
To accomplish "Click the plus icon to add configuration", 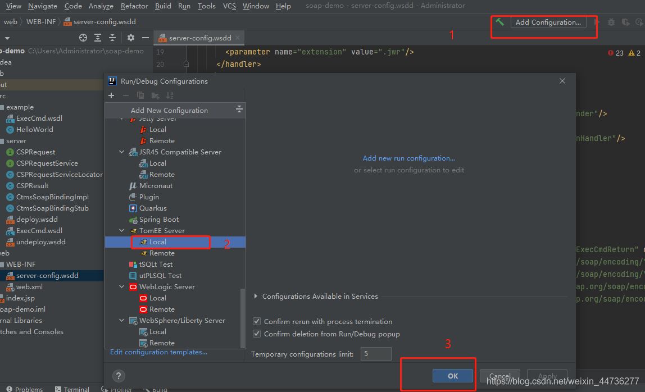I will [x=111, y=95].
